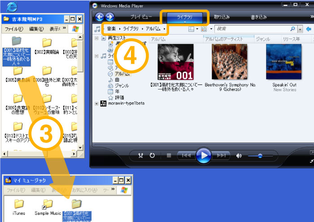
Task: Open the ファイル menu in 吉本隆明MP3 window
Action: point(14,29)
